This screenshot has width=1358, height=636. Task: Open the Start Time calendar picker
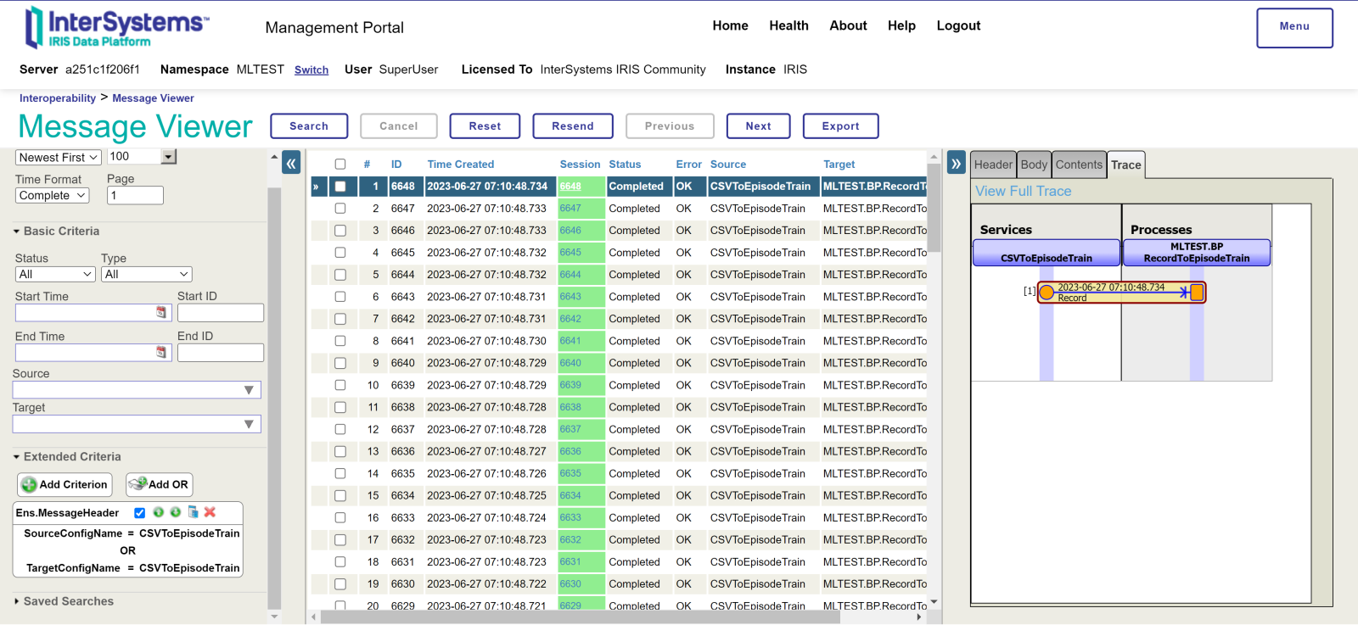(161, 313)
